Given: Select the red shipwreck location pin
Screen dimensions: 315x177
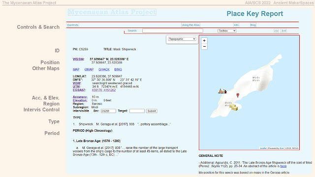Looking at the screenshot, I should (238, 95).
